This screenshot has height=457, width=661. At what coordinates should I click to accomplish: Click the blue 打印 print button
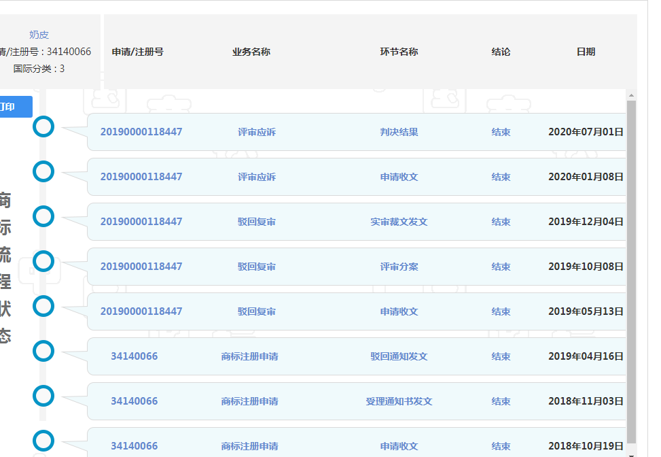point(10,107)
